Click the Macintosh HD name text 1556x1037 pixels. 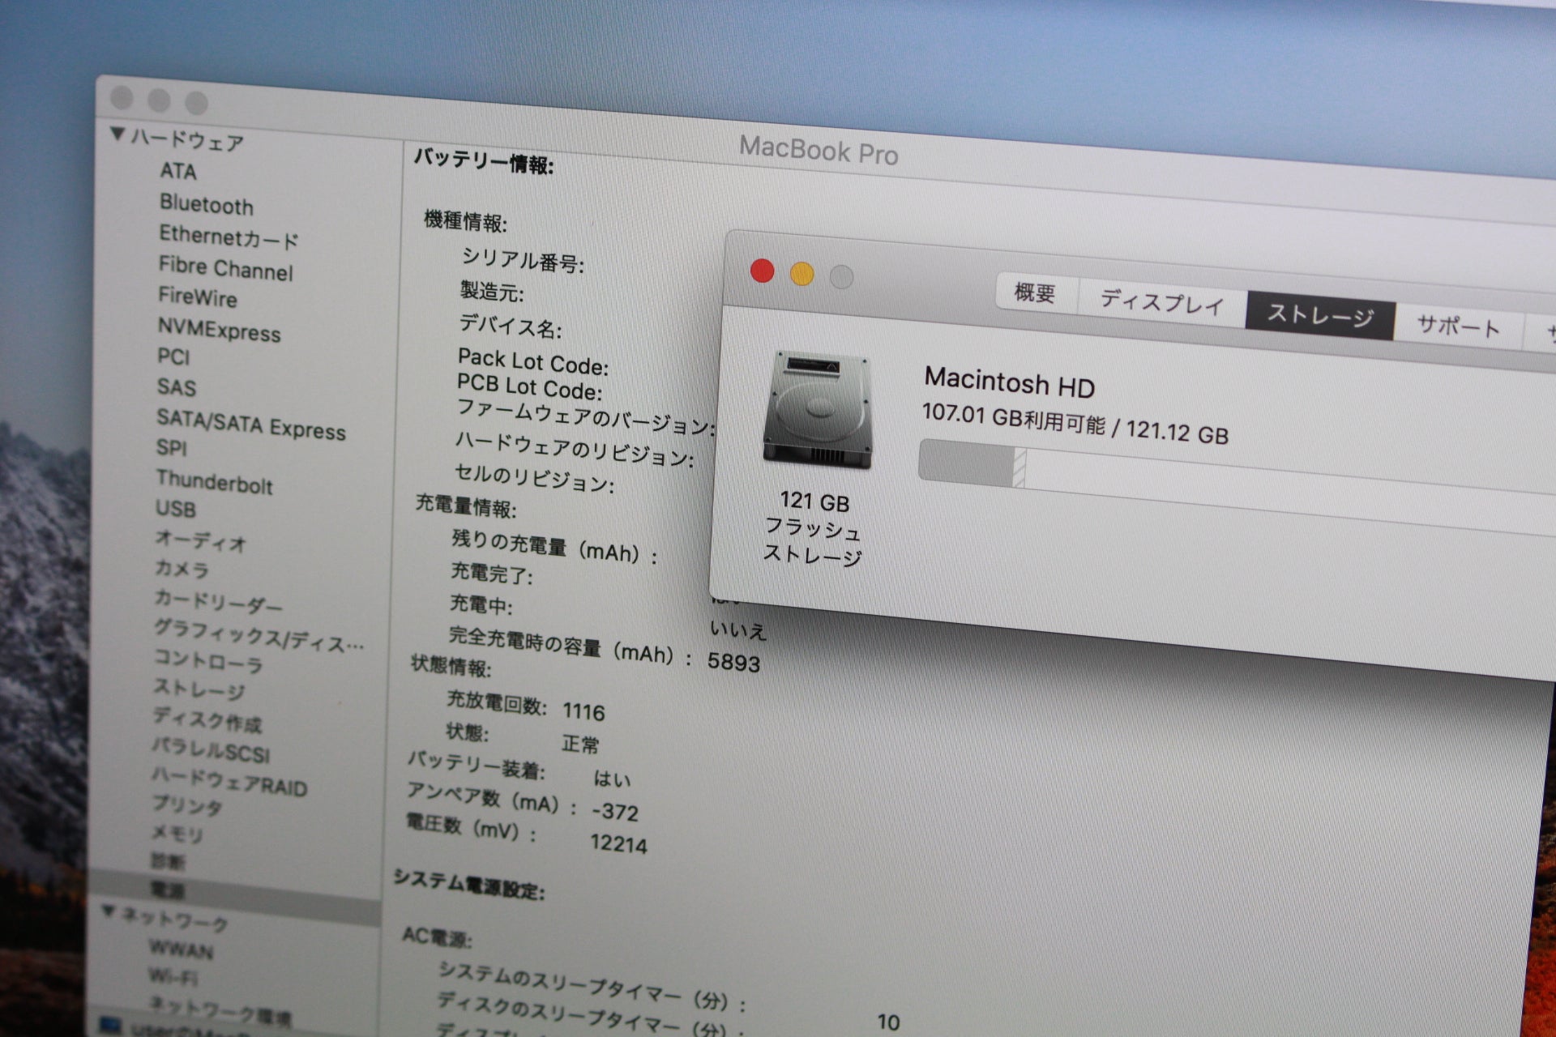[1009, 382]
